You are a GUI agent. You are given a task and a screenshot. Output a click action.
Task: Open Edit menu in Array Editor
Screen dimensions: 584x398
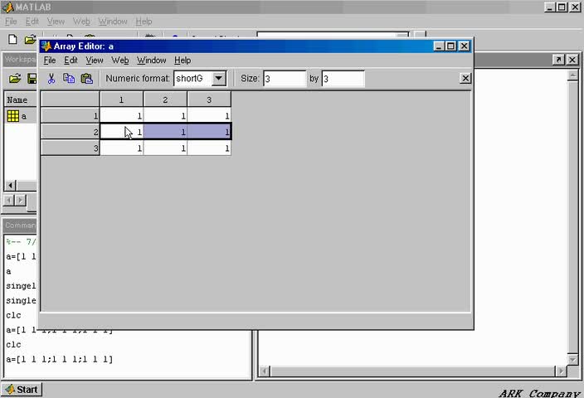(x=71, y=61)
